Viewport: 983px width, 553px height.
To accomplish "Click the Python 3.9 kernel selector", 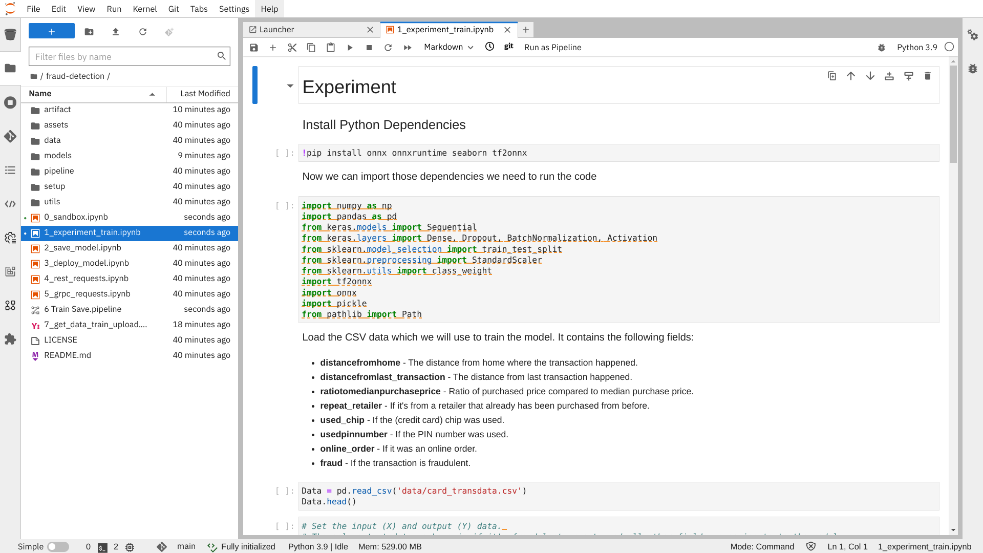I will (917, 47).
